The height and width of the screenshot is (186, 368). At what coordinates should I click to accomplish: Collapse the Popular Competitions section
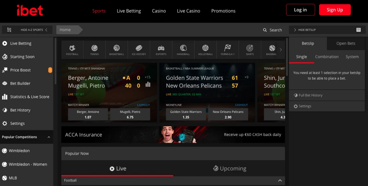click(x=49, y=137)
